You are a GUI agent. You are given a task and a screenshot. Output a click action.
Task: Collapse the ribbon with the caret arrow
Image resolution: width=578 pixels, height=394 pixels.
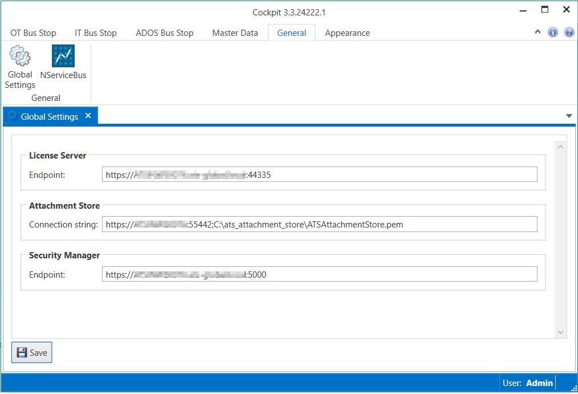click(538, 33)
